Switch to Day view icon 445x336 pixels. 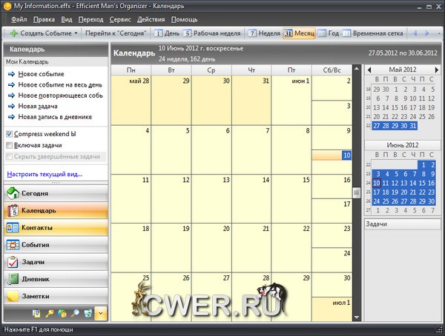[x=158, y=33]
